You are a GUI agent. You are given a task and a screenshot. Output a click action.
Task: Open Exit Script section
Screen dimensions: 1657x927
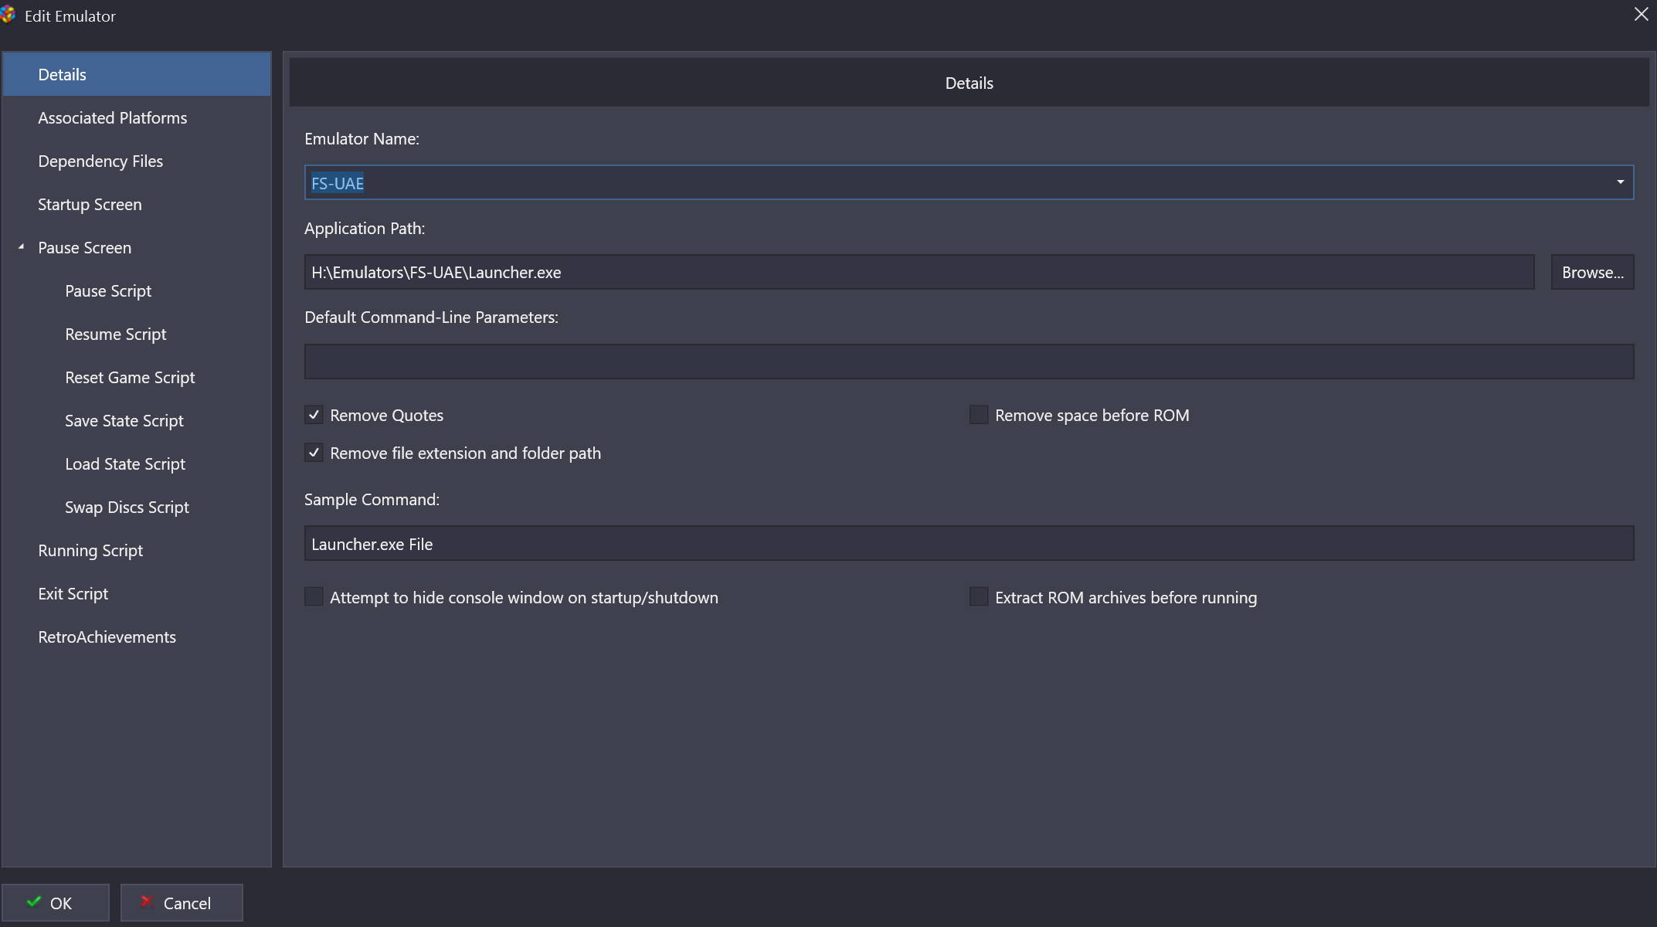[x=73, y=593]
